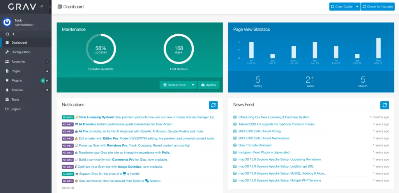
Task: Open Tools in the sidebar
Action: point(26,99)
